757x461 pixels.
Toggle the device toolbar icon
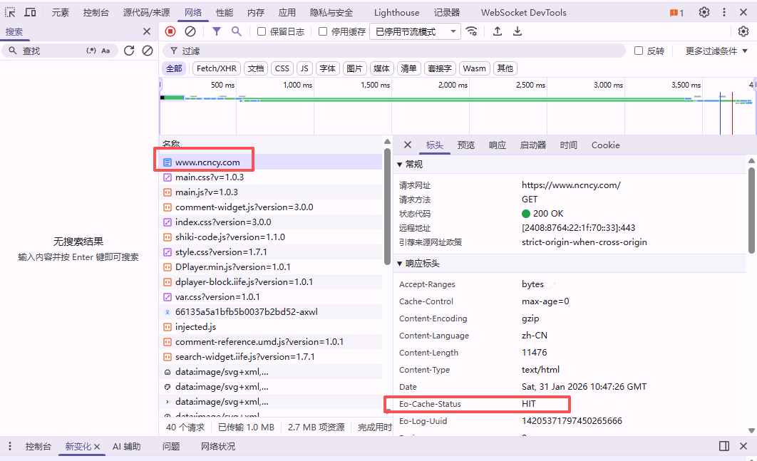(31, 13)
